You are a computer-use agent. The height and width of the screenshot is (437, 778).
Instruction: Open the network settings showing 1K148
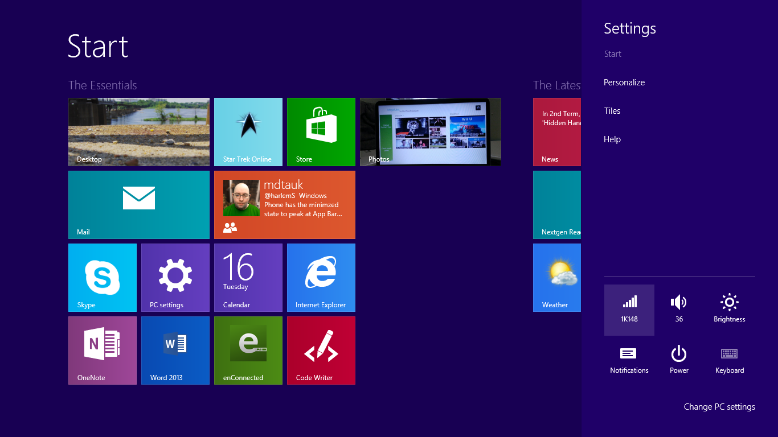pos(629,310)
